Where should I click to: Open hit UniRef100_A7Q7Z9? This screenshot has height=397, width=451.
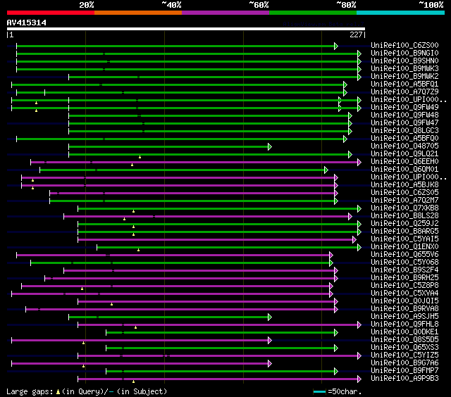tap(404, 92)
